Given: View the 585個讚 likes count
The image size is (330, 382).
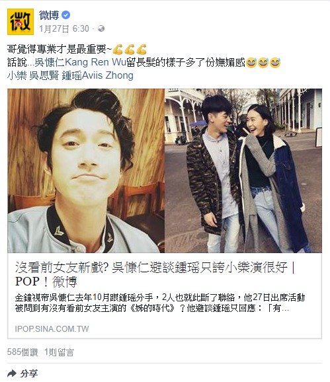Looking at the screenshot, I should (22, 352).
